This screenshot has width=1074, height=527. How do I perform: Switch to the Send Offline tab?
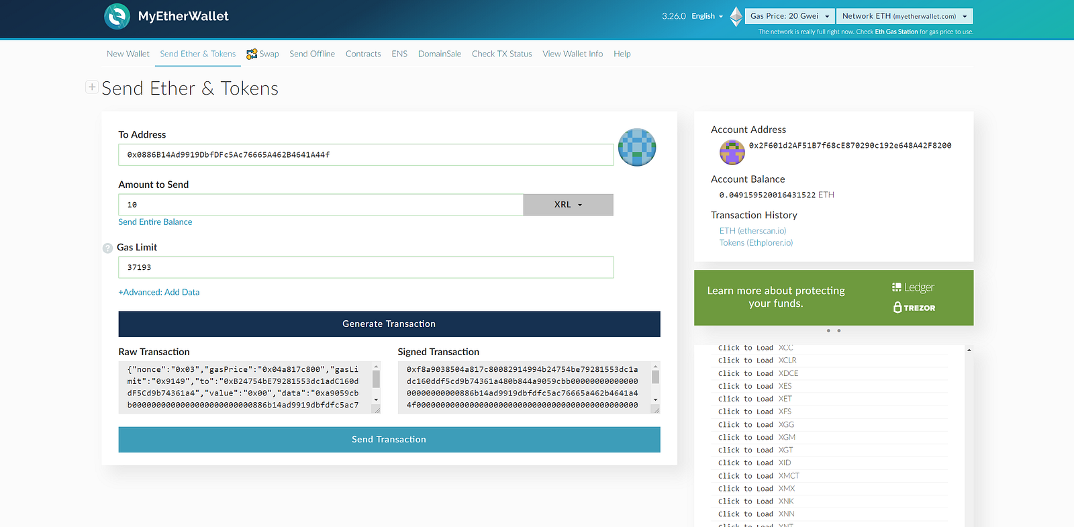click(x=312, y=54)
